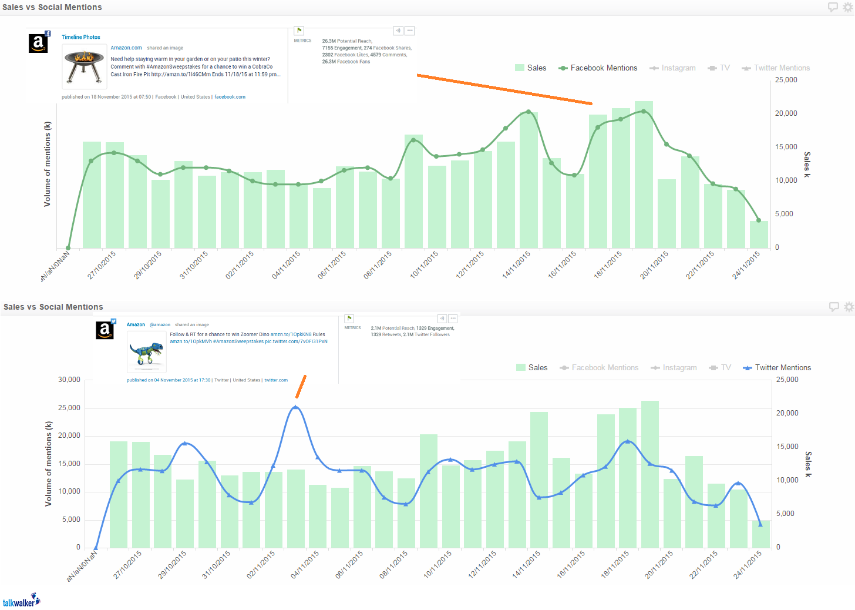Open the facebook.com source link
The width and height of the screenshot is (855, 610).
230,97
